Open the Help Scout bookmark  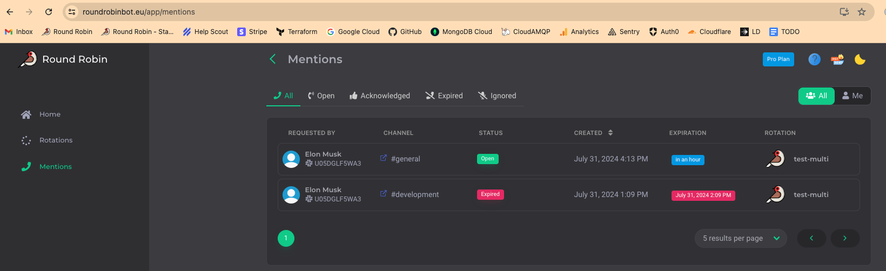coord(205,32)
